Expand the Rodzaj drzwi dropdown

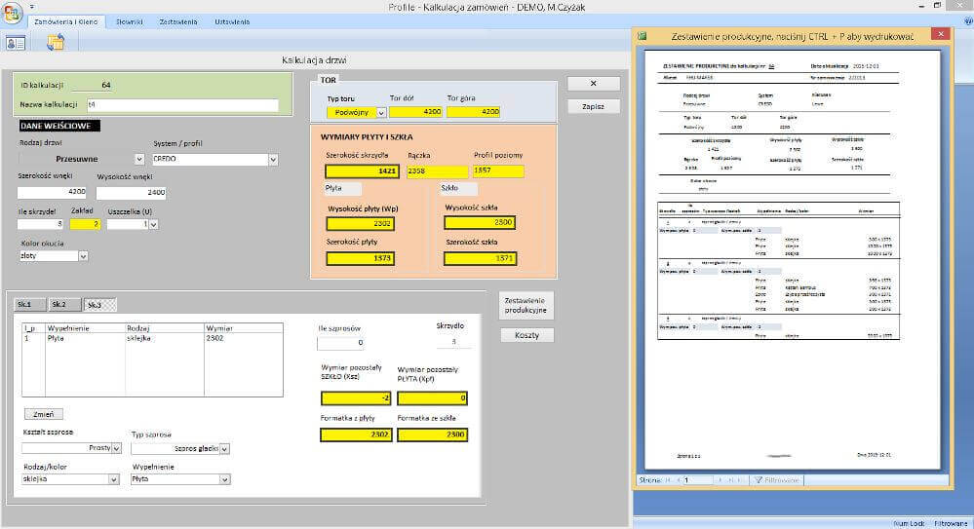pyautogui.click(x=139, y=159)
